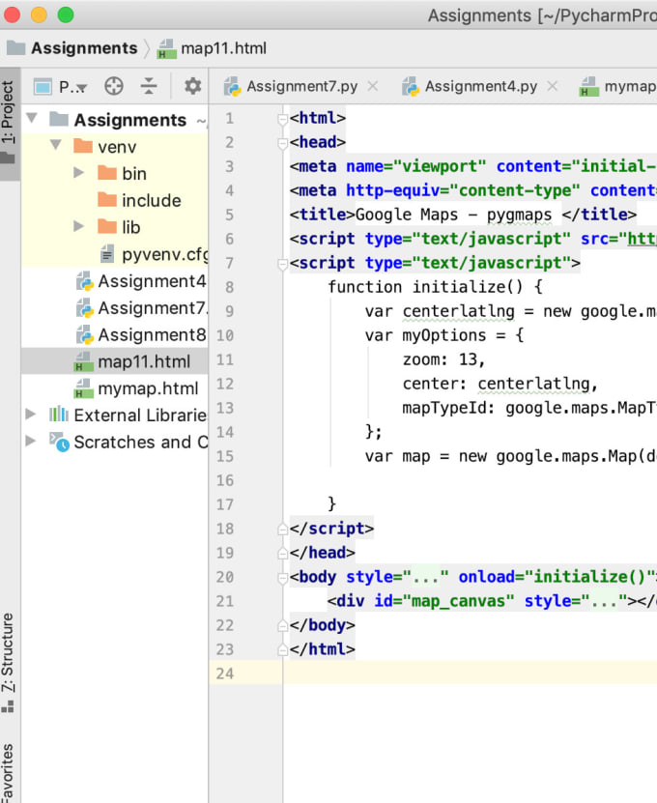The height and width of the screenshot is (803, 657).
Task: Click the Project sidebar folder icon
Action: pyautogui.click(x=8, y=158)
